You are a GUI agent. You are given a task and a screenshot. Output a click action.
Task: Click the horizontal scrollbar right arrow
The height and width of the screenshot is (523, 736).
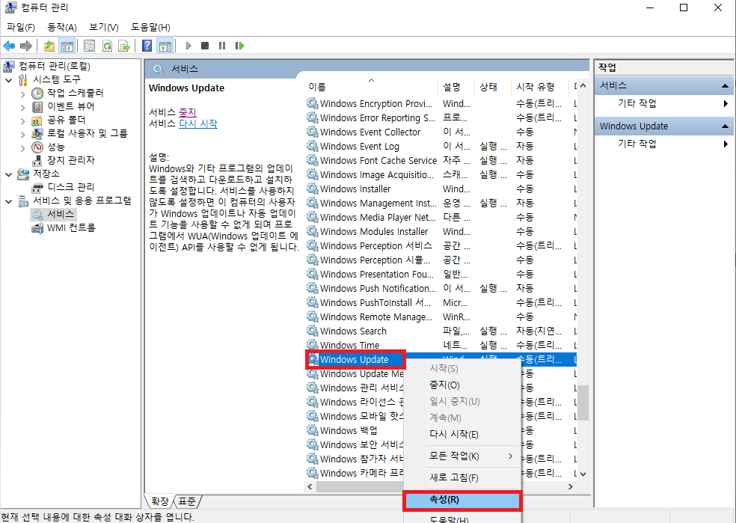click(x=571, y=487)
